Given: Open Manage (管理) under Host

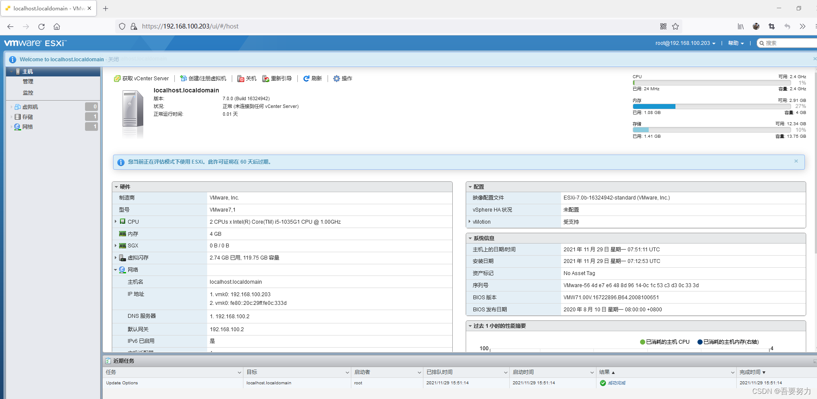Looking at the screenshot, I should point(28,82).
